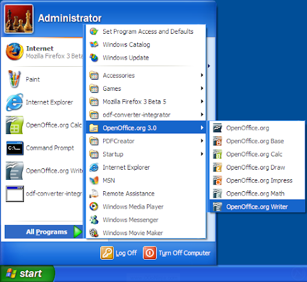Click the OpenOffice.org Math icon in submenu
Screen dimensions: 307x282
coord(217,194)
